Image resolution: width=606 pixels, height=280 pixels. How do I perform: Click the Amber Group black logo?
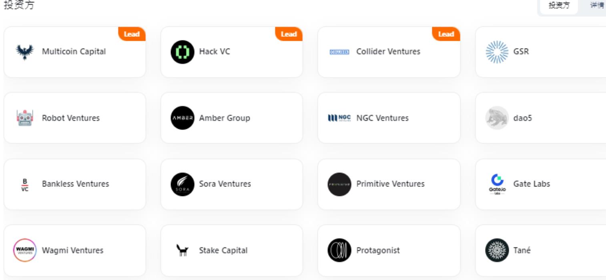[x=182, y=118]
